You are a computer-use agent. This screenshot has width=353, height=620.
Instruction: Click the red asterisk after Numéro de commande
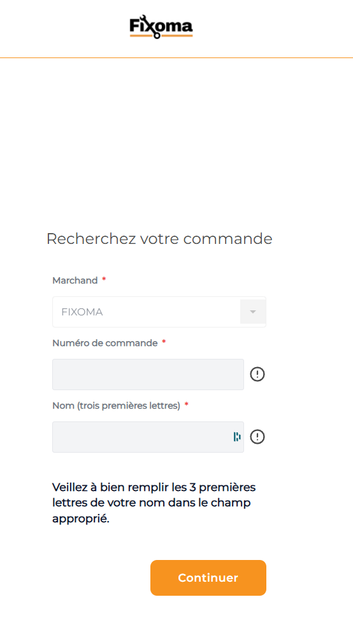tap(164, 342)
